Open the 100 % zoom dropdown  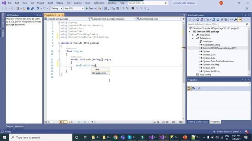tap(49, 122)
